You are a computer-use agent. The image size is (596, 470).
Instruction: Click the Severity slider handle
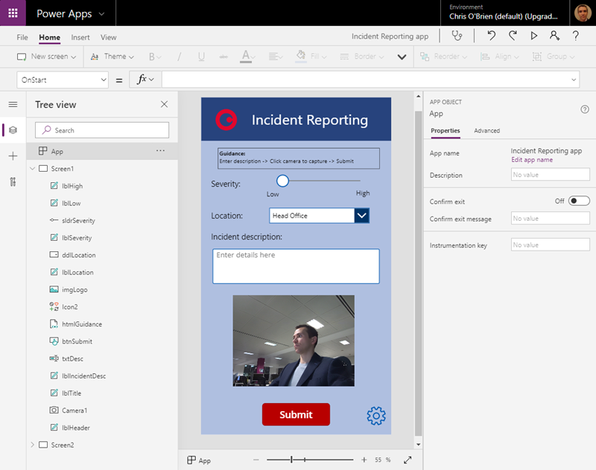[x=282, y=181]
